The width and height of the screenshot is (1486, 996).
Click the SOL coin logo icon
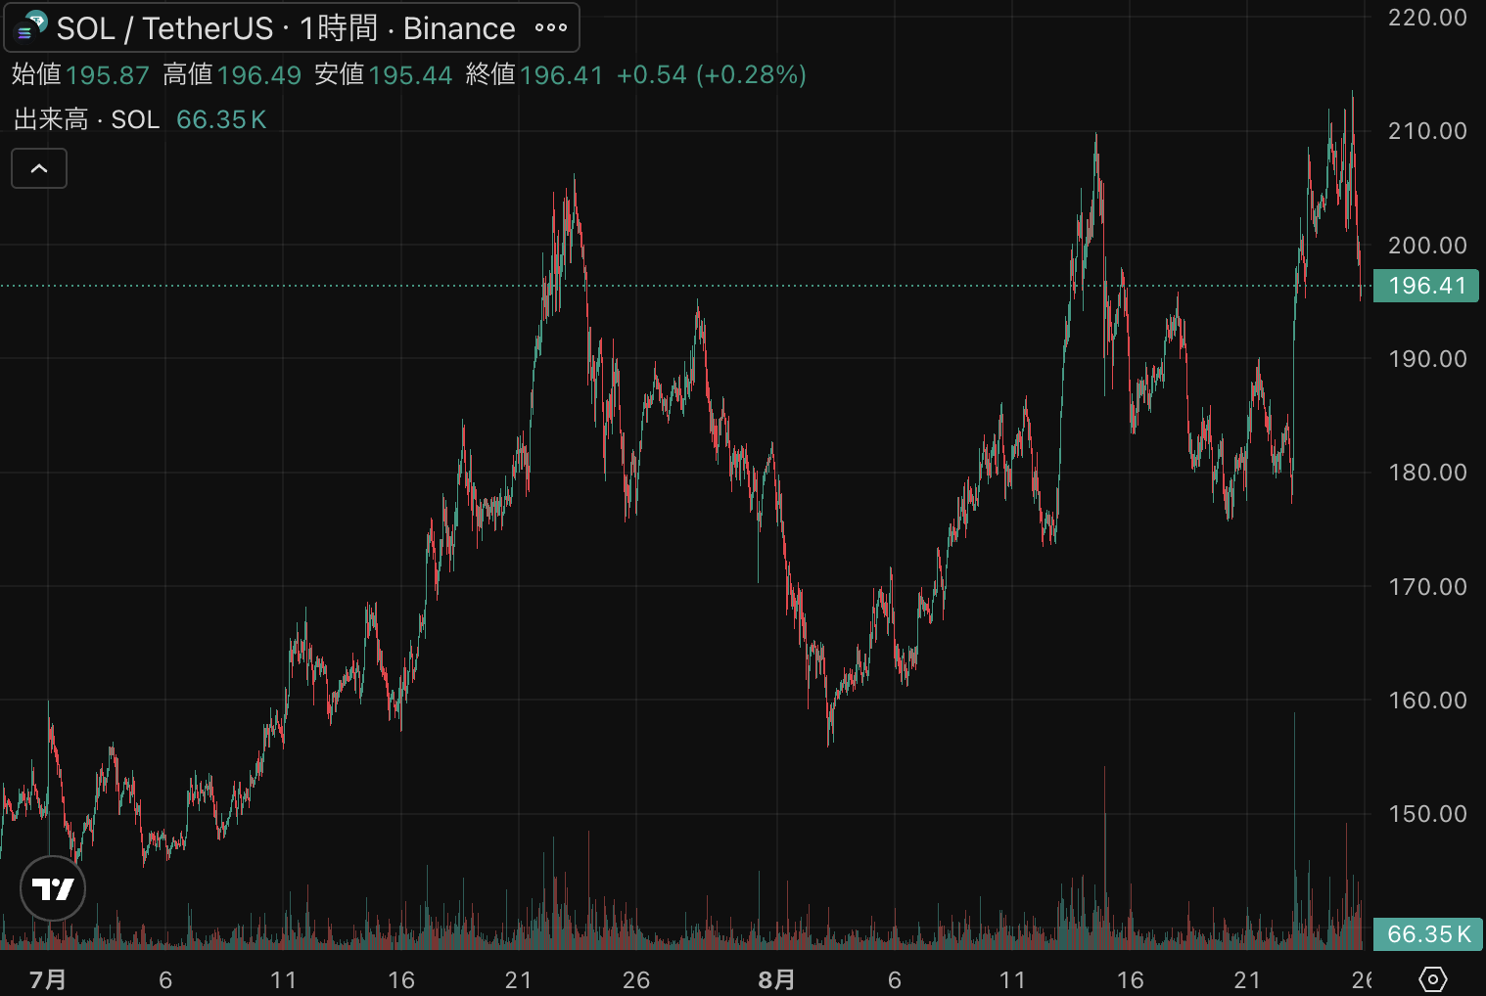click(30, 27)
